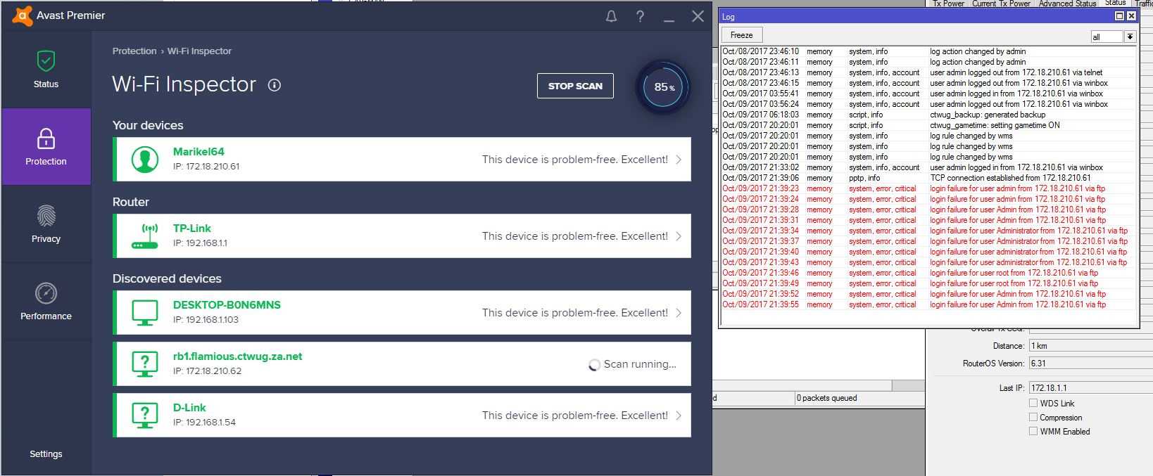Click the Wi-Fi Inspector info icon
Image resolution: width=1153 pixels, height=476 pixels.
[275, 85]
